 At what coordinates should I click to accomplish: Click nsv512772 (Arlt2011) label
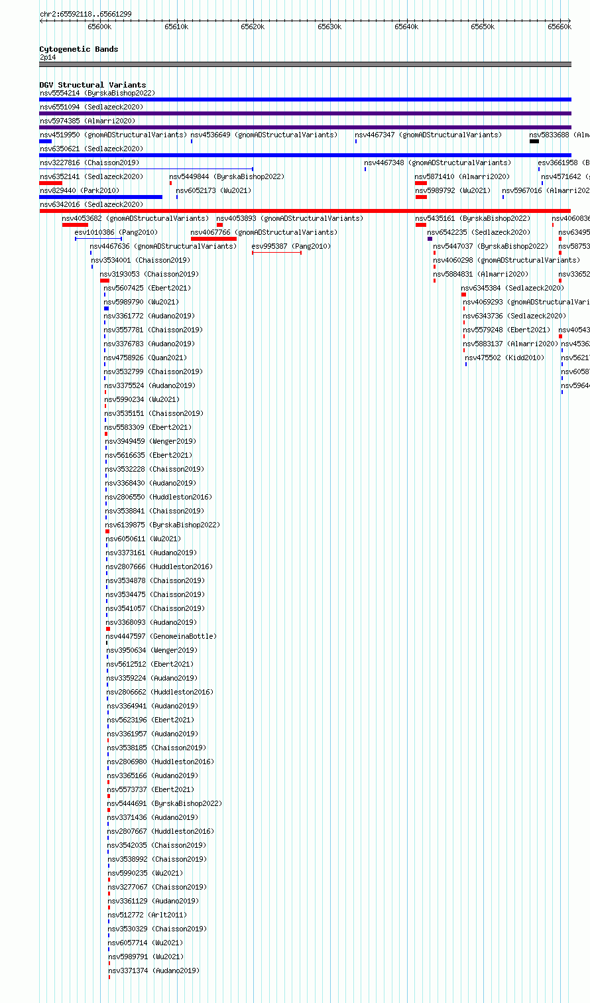click(148, 915)
